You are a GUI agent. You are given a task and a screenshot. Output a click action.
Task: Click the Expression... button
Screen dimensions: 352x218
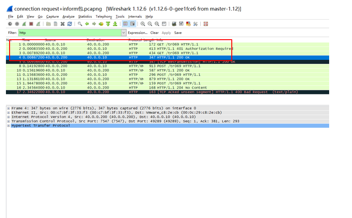tap(138, 33)
